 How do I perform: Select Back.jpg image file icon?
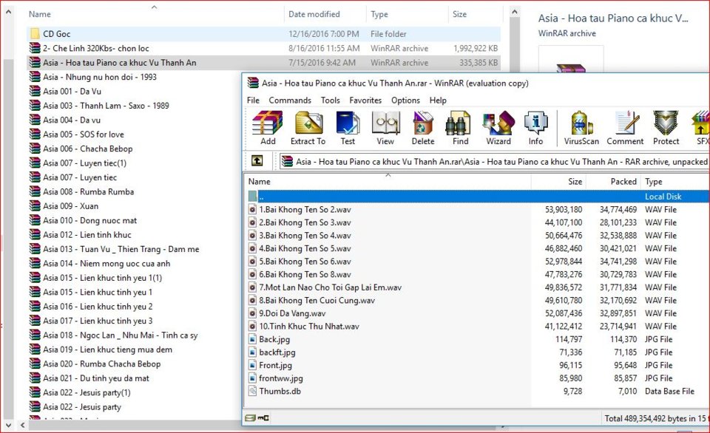point(253,339)
